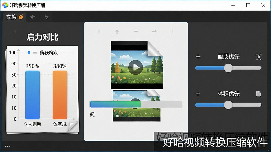Click the bent-arrow redirect toolbar icon

point(46,17)
